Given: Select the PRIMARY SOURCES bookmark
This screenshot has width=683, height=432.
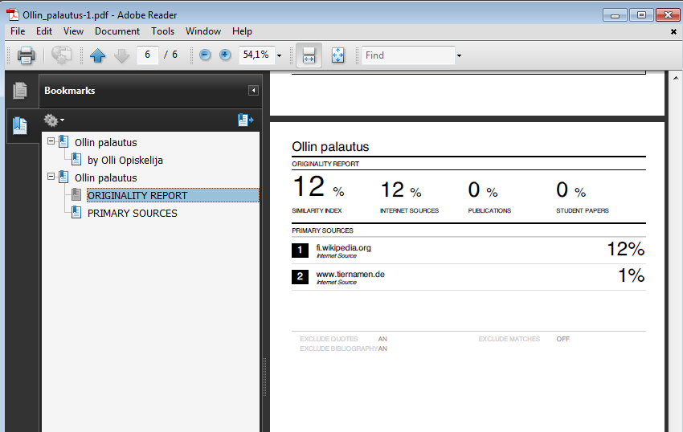Looking at the screenshot, I should [x=133, y=213].
